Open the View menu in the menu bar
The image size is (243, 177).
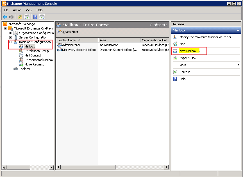[29, 10]
